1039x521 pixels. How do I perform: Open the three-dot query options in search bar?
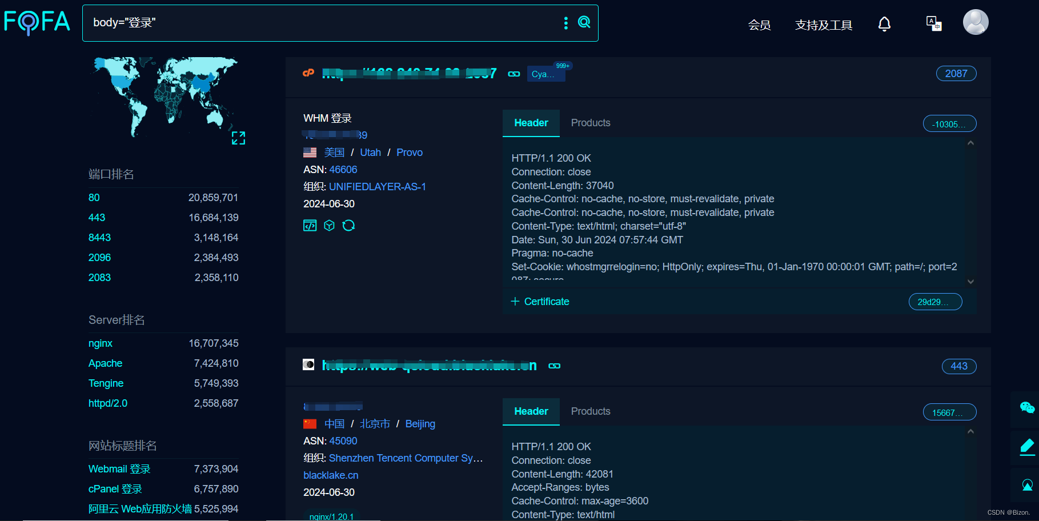coord(565,23)
